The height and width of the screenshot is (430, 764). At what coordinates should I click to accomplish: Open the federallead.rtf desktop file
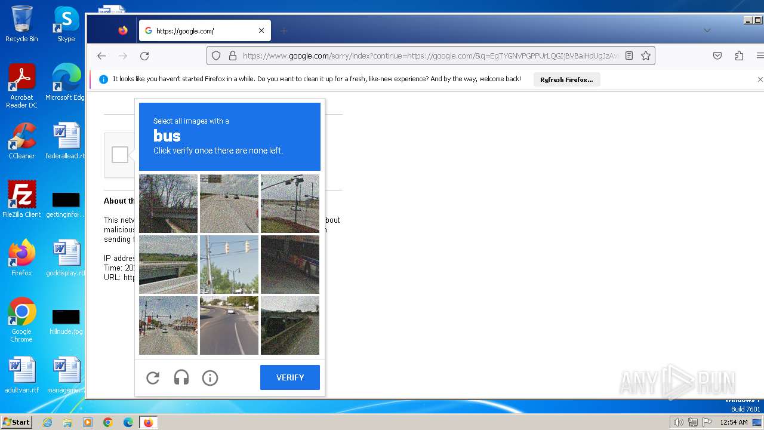[x=66, y=140]
